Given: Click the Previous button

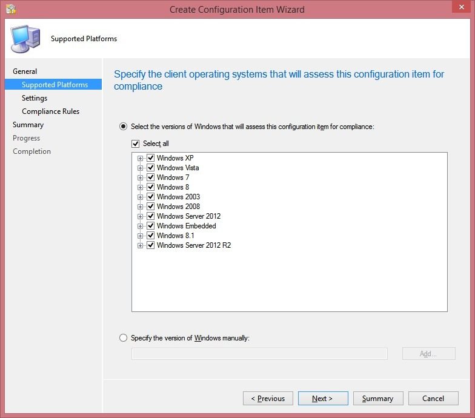Looking at the screenshot, I should 268,399.
